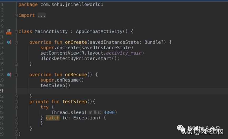Click the testSleep name in private fun declaration
Image resolution: width=228 pixels, height=139 pixels.
point(75,102)
